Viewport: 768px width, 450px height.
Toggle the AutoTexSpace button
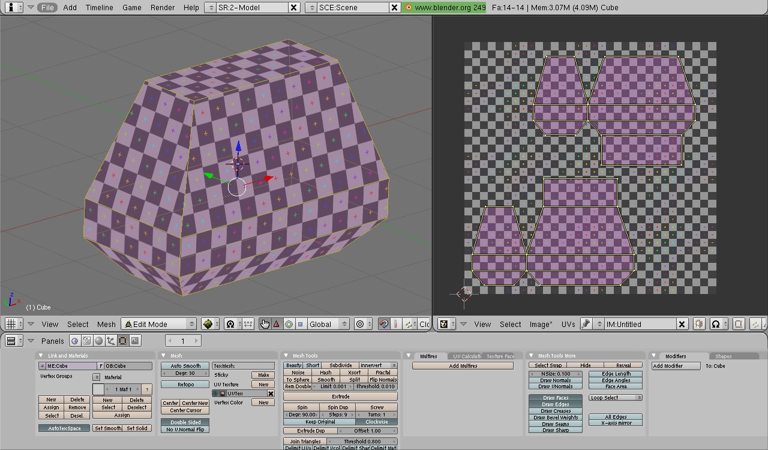tap(65, 428)
